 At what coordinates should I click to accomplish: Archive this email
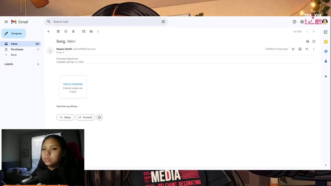tap(58, 32)
